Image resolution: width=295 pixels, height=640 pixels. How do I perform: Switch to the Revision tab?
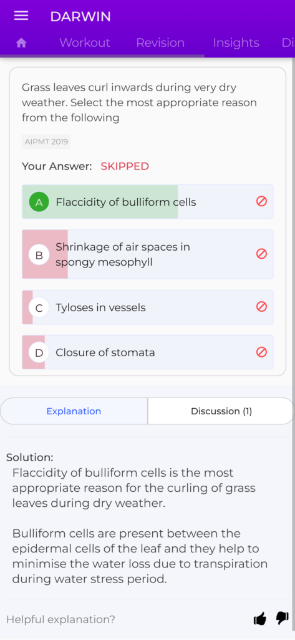160,43
